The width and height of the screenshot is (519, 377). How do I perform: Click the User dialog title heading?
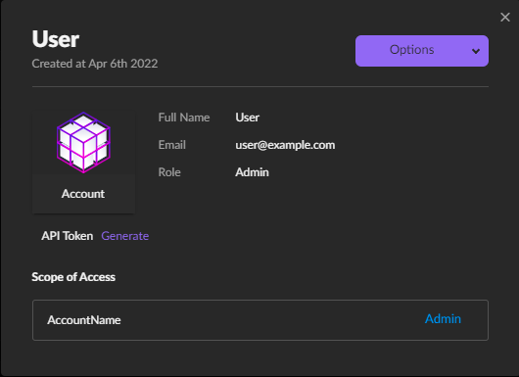click(56, 39)
